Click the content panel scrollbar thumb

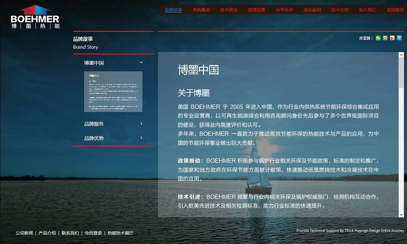click(x=401, y=72)
